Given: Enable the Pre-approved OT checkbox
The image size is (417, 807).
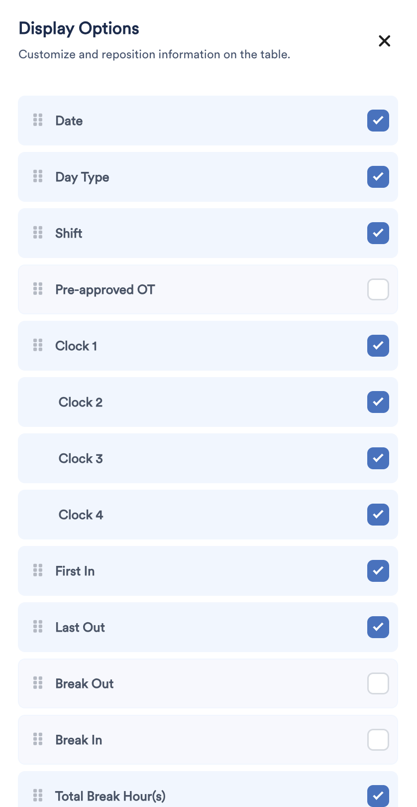Looking at the screenshot, I should tap(378, 289).
